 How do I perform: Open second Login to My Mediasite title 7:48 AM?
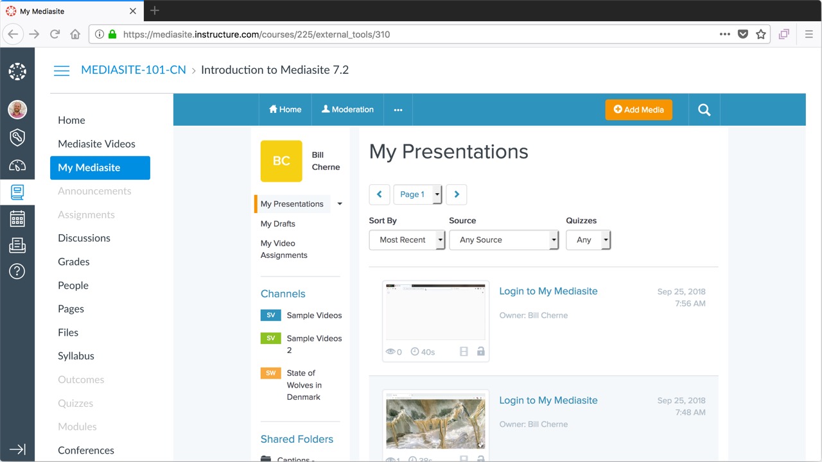coord(548,400)
